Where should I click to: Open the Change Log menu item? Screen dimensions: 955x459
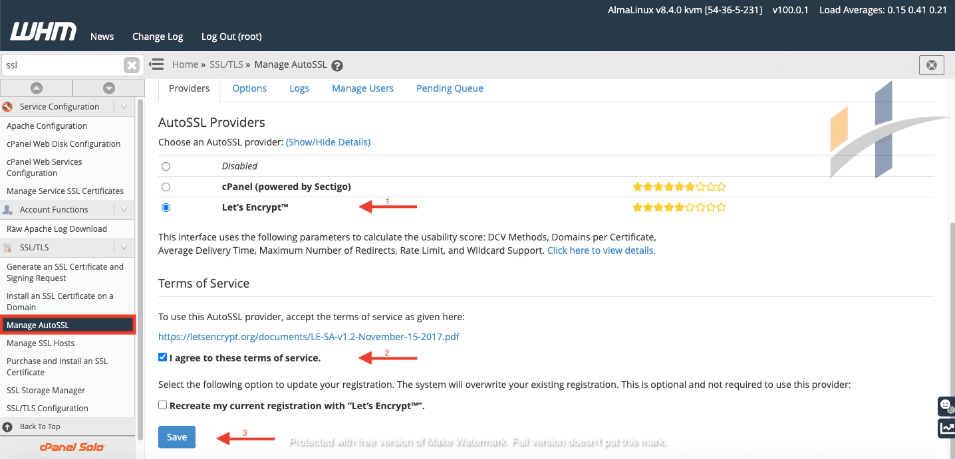point(157,37)
